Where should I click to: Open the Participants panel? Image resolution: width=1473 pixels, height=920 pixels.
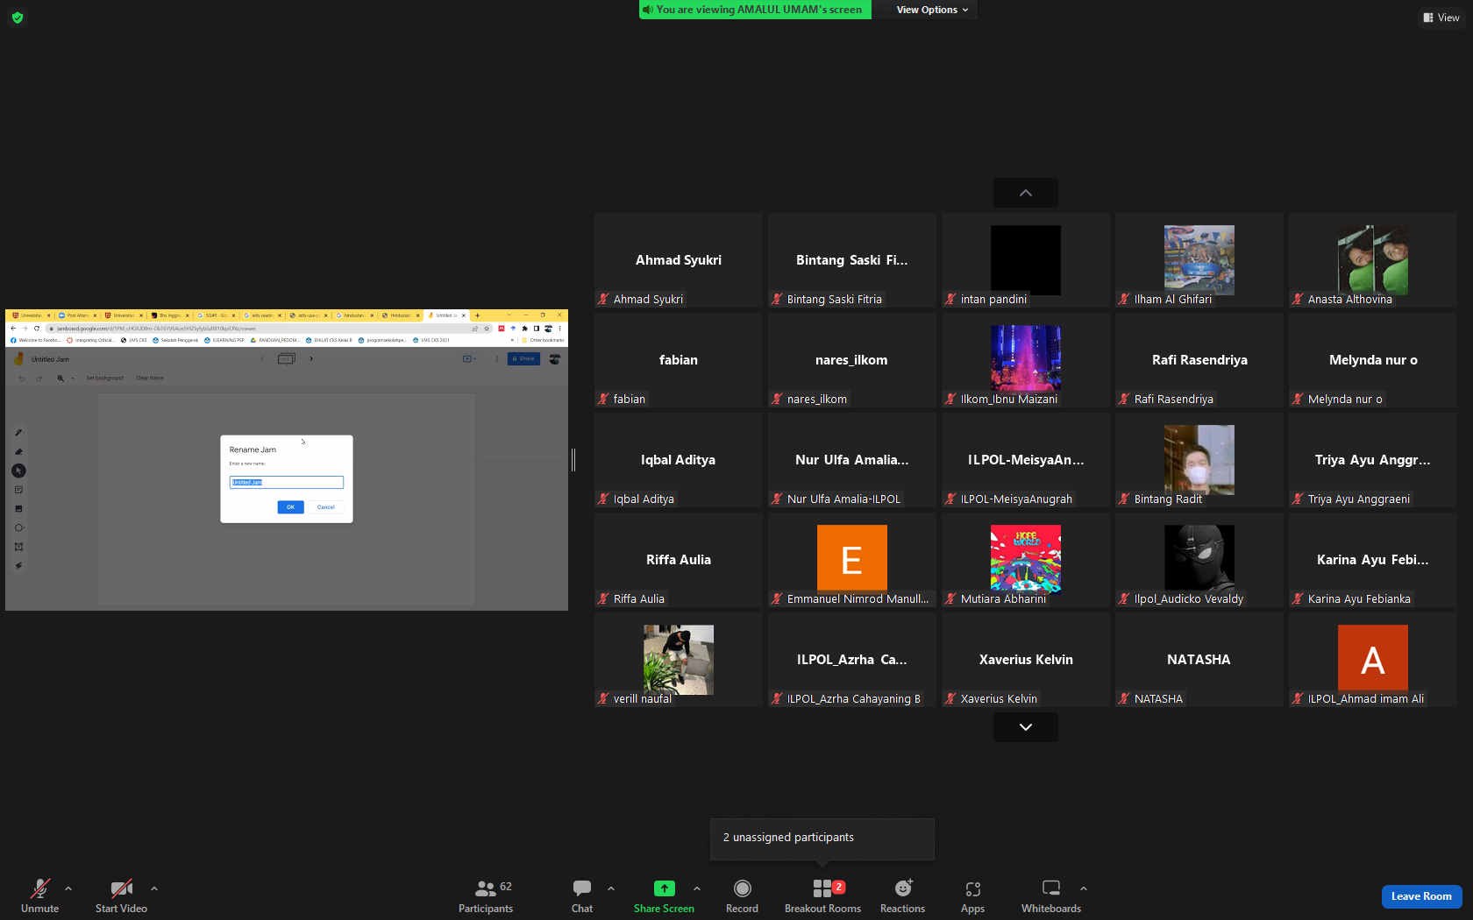(x=486, y=896)
